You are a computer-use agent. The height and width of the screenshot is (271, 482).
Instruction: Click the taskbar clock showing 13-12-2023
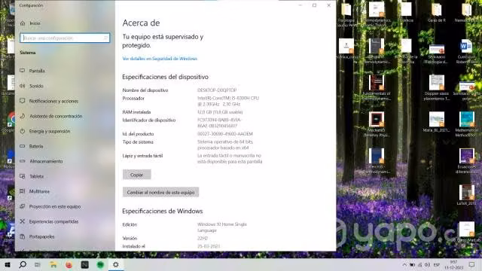point(453,264)
